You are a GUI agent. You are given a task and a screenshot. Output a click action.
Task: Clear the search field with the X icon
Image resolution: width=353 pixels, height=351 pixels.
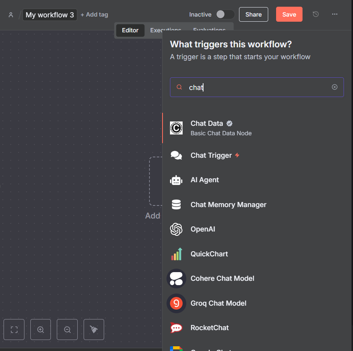[x=334, y=87]
